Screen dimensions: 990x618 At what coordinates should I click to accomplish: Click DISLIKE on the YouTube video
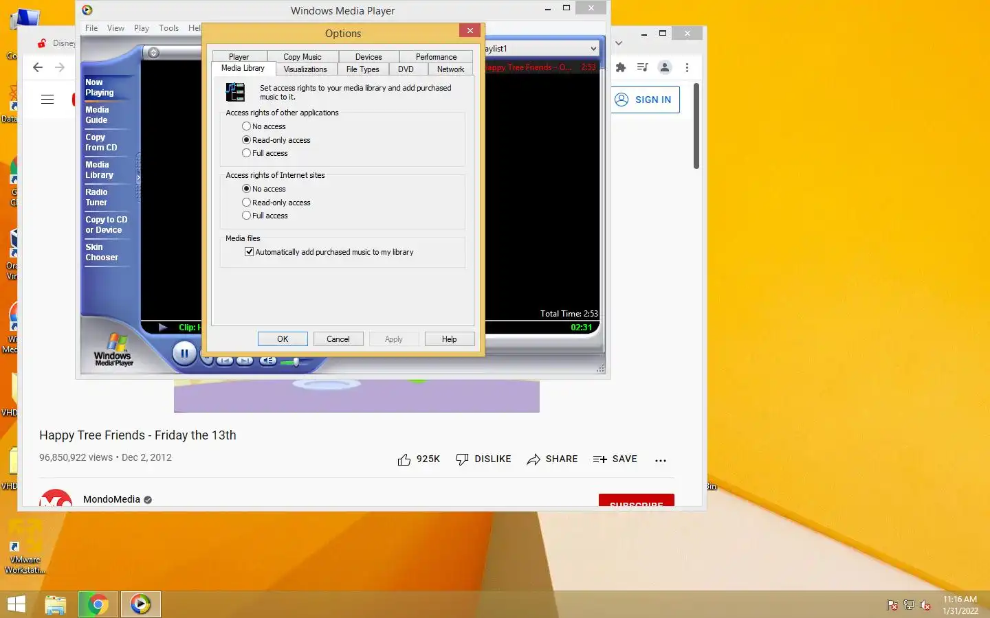tap(483, 459)
